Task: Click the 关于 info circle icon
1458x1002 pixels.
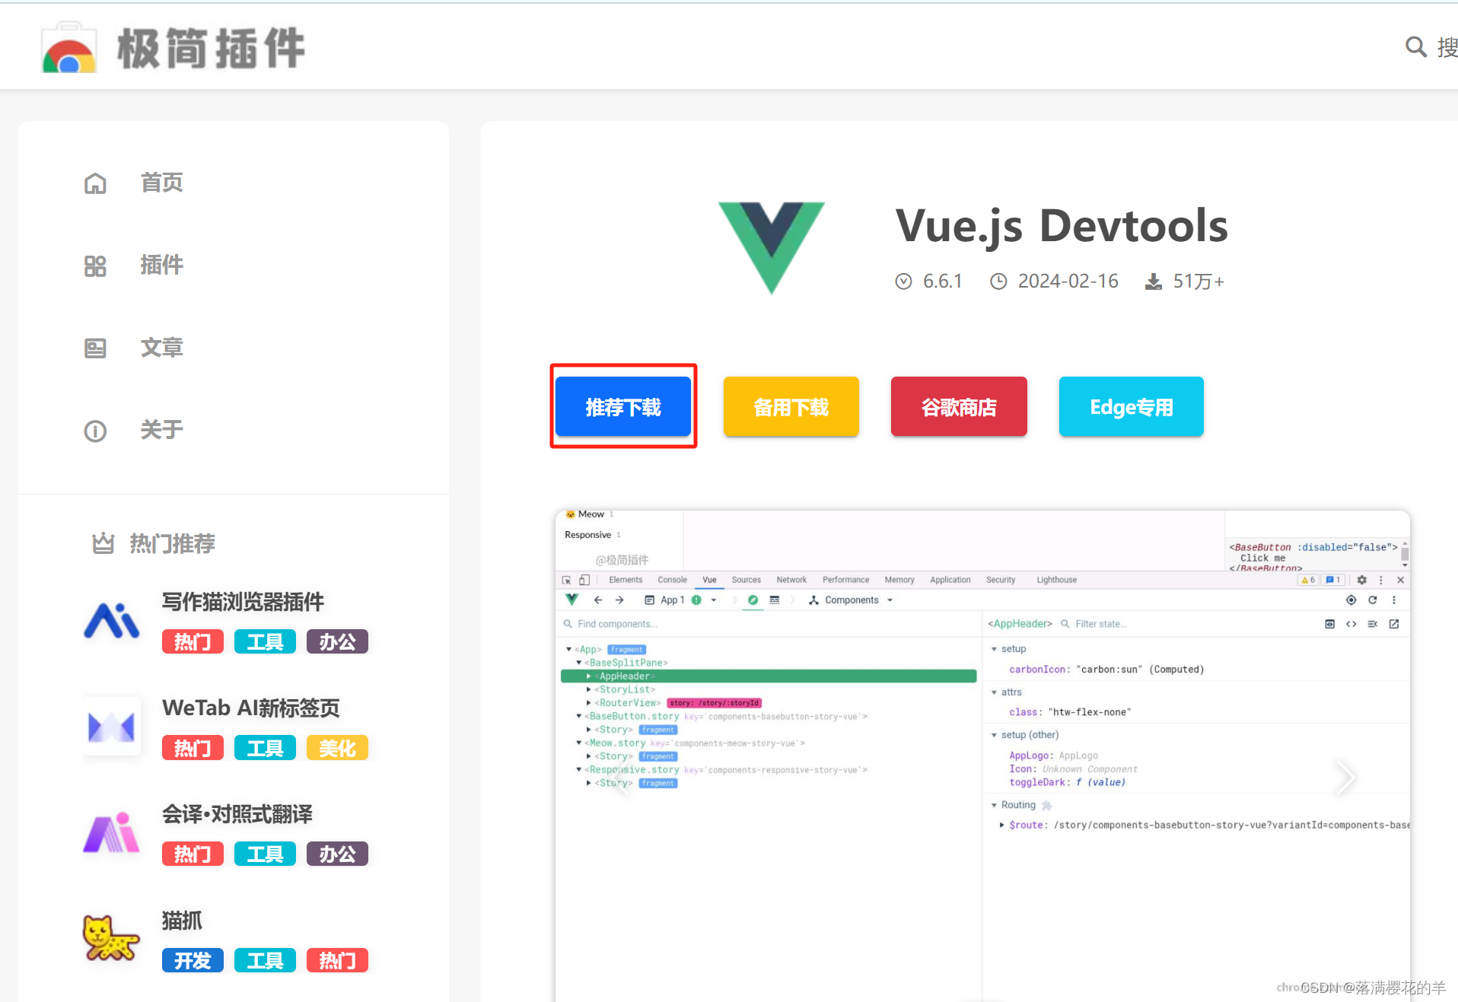Action: 95,431
